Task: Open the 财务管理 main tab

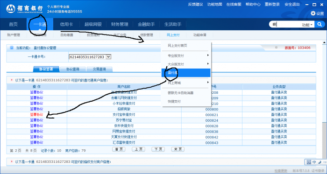Action: 120,24
